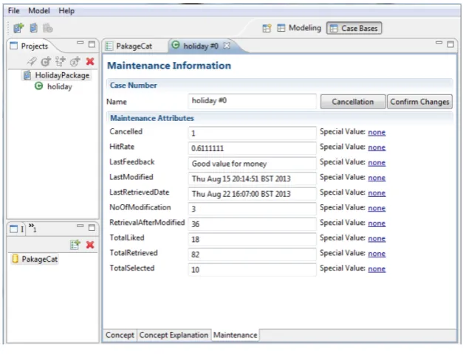
Task: Click the Special Value none link for LastFeedback
Action: [377, 162]
